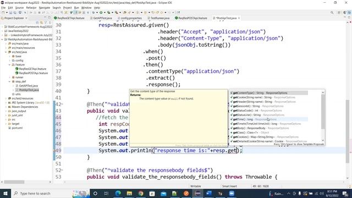Switch to ReqResGETApi.feature editor tab
Image resolution: width=352 pixels, height=198 pixels.
coord(69,18)
